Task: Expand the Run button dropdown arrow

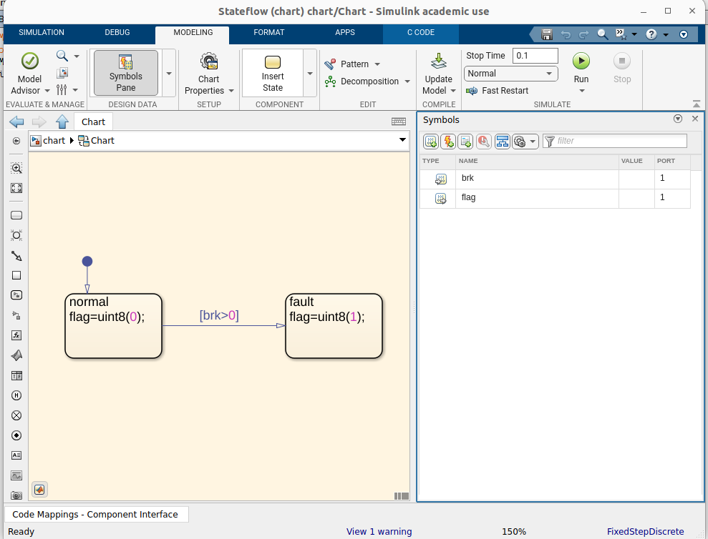Action: click(581, 91)
